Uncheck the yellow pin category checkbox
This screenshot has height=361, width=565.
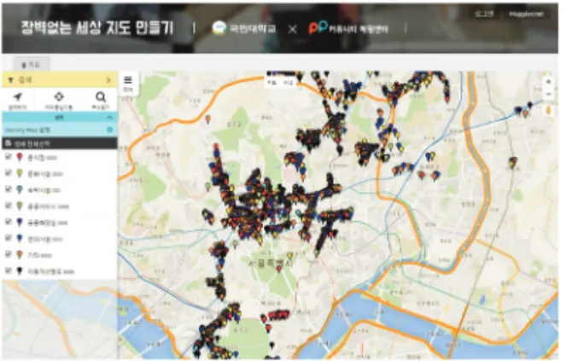[9, 172]
